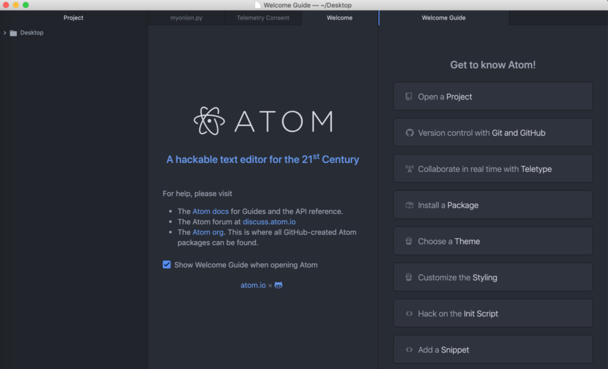Expand the Hack on the Init Script section

493,314
